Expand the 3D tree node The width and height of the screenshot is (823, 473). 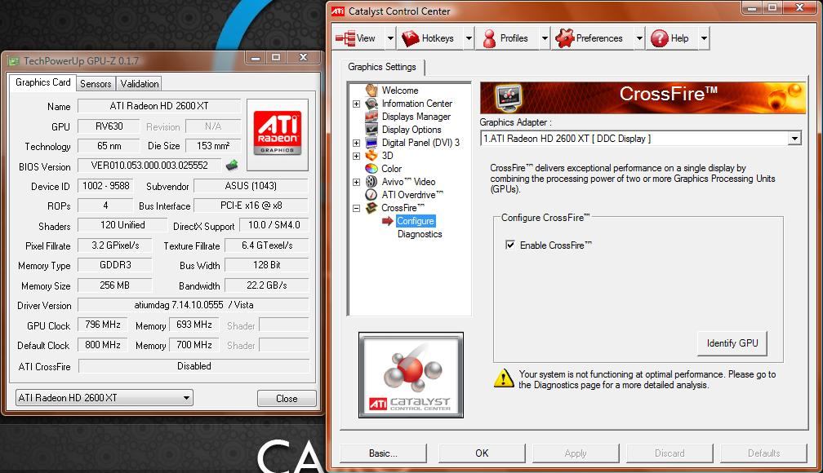(356, 157)
